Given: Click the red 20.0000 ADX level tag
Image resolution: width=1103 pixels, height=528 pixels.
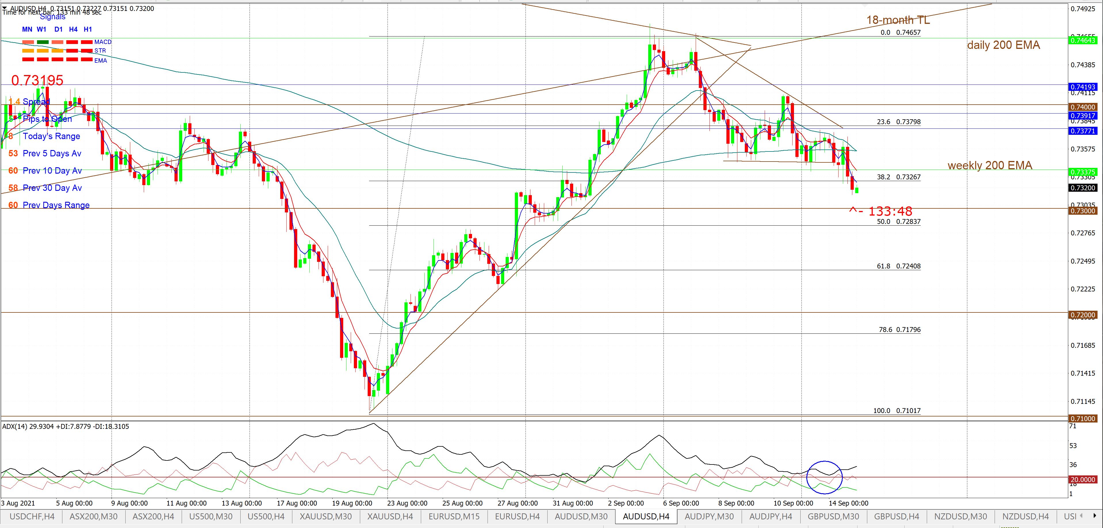Looking at the screenshot, I should 1083,480.
